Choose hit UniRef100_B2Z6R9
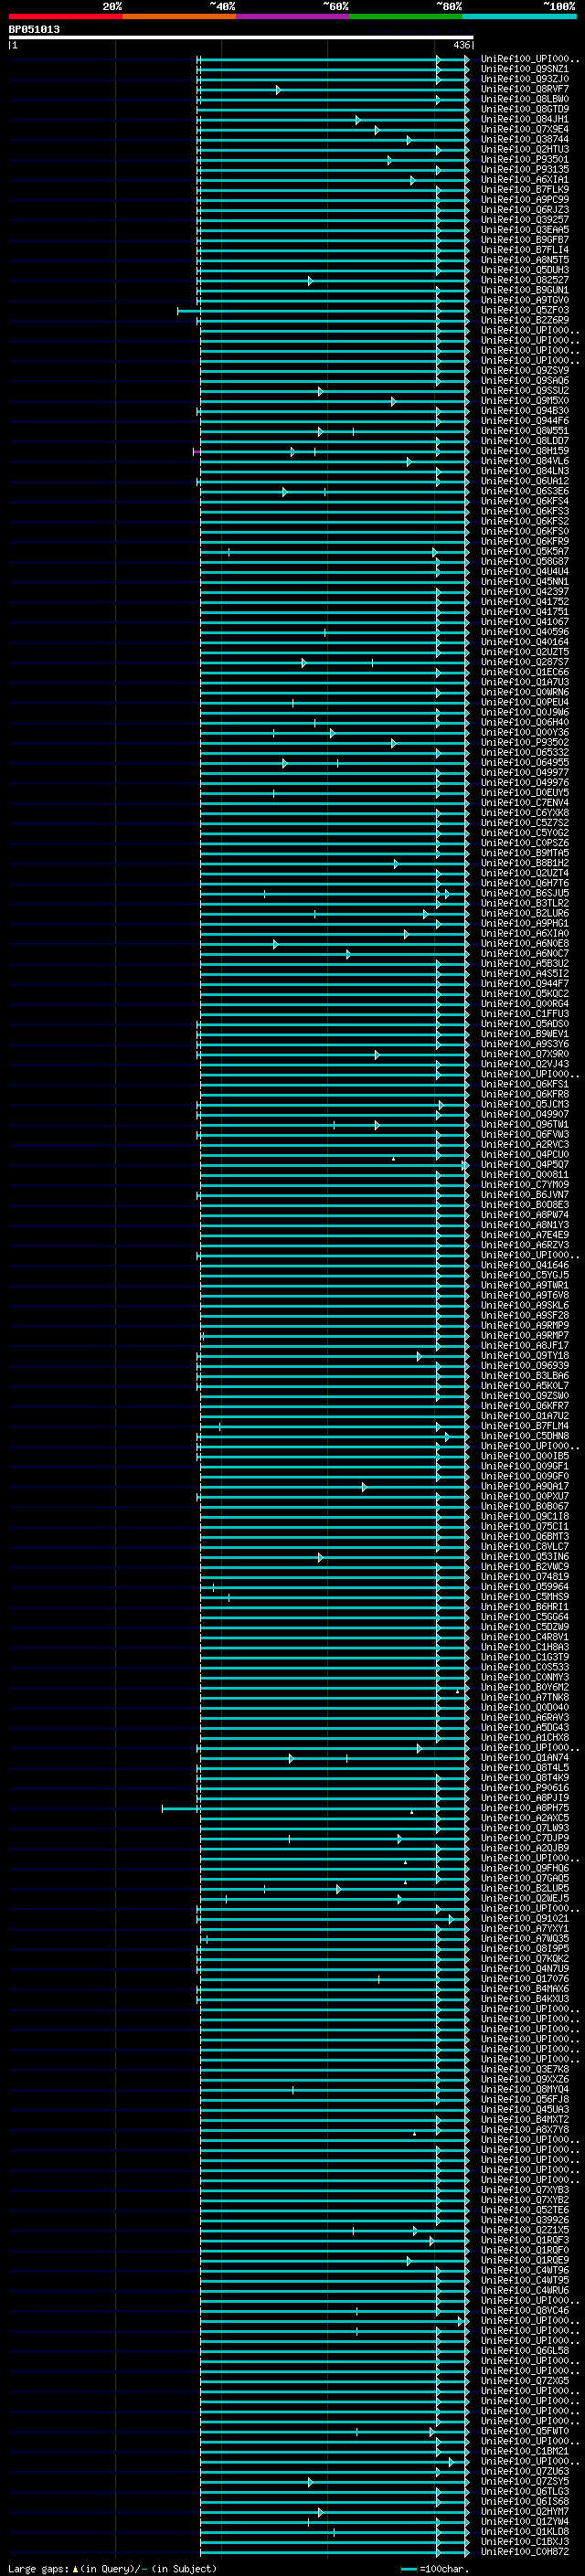This screenshot has width=585, height=2576. pos(524,320)
